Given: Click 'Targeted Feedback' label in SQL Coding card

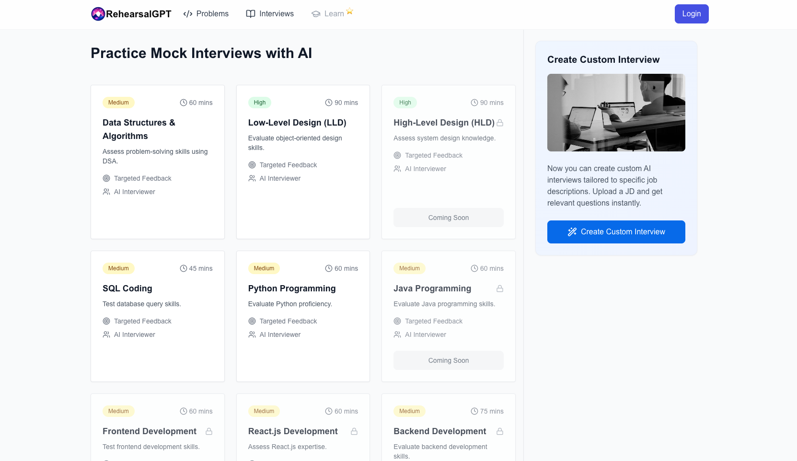Looking at the screenshot, I should pyautogui.click(x=143, y=321).
